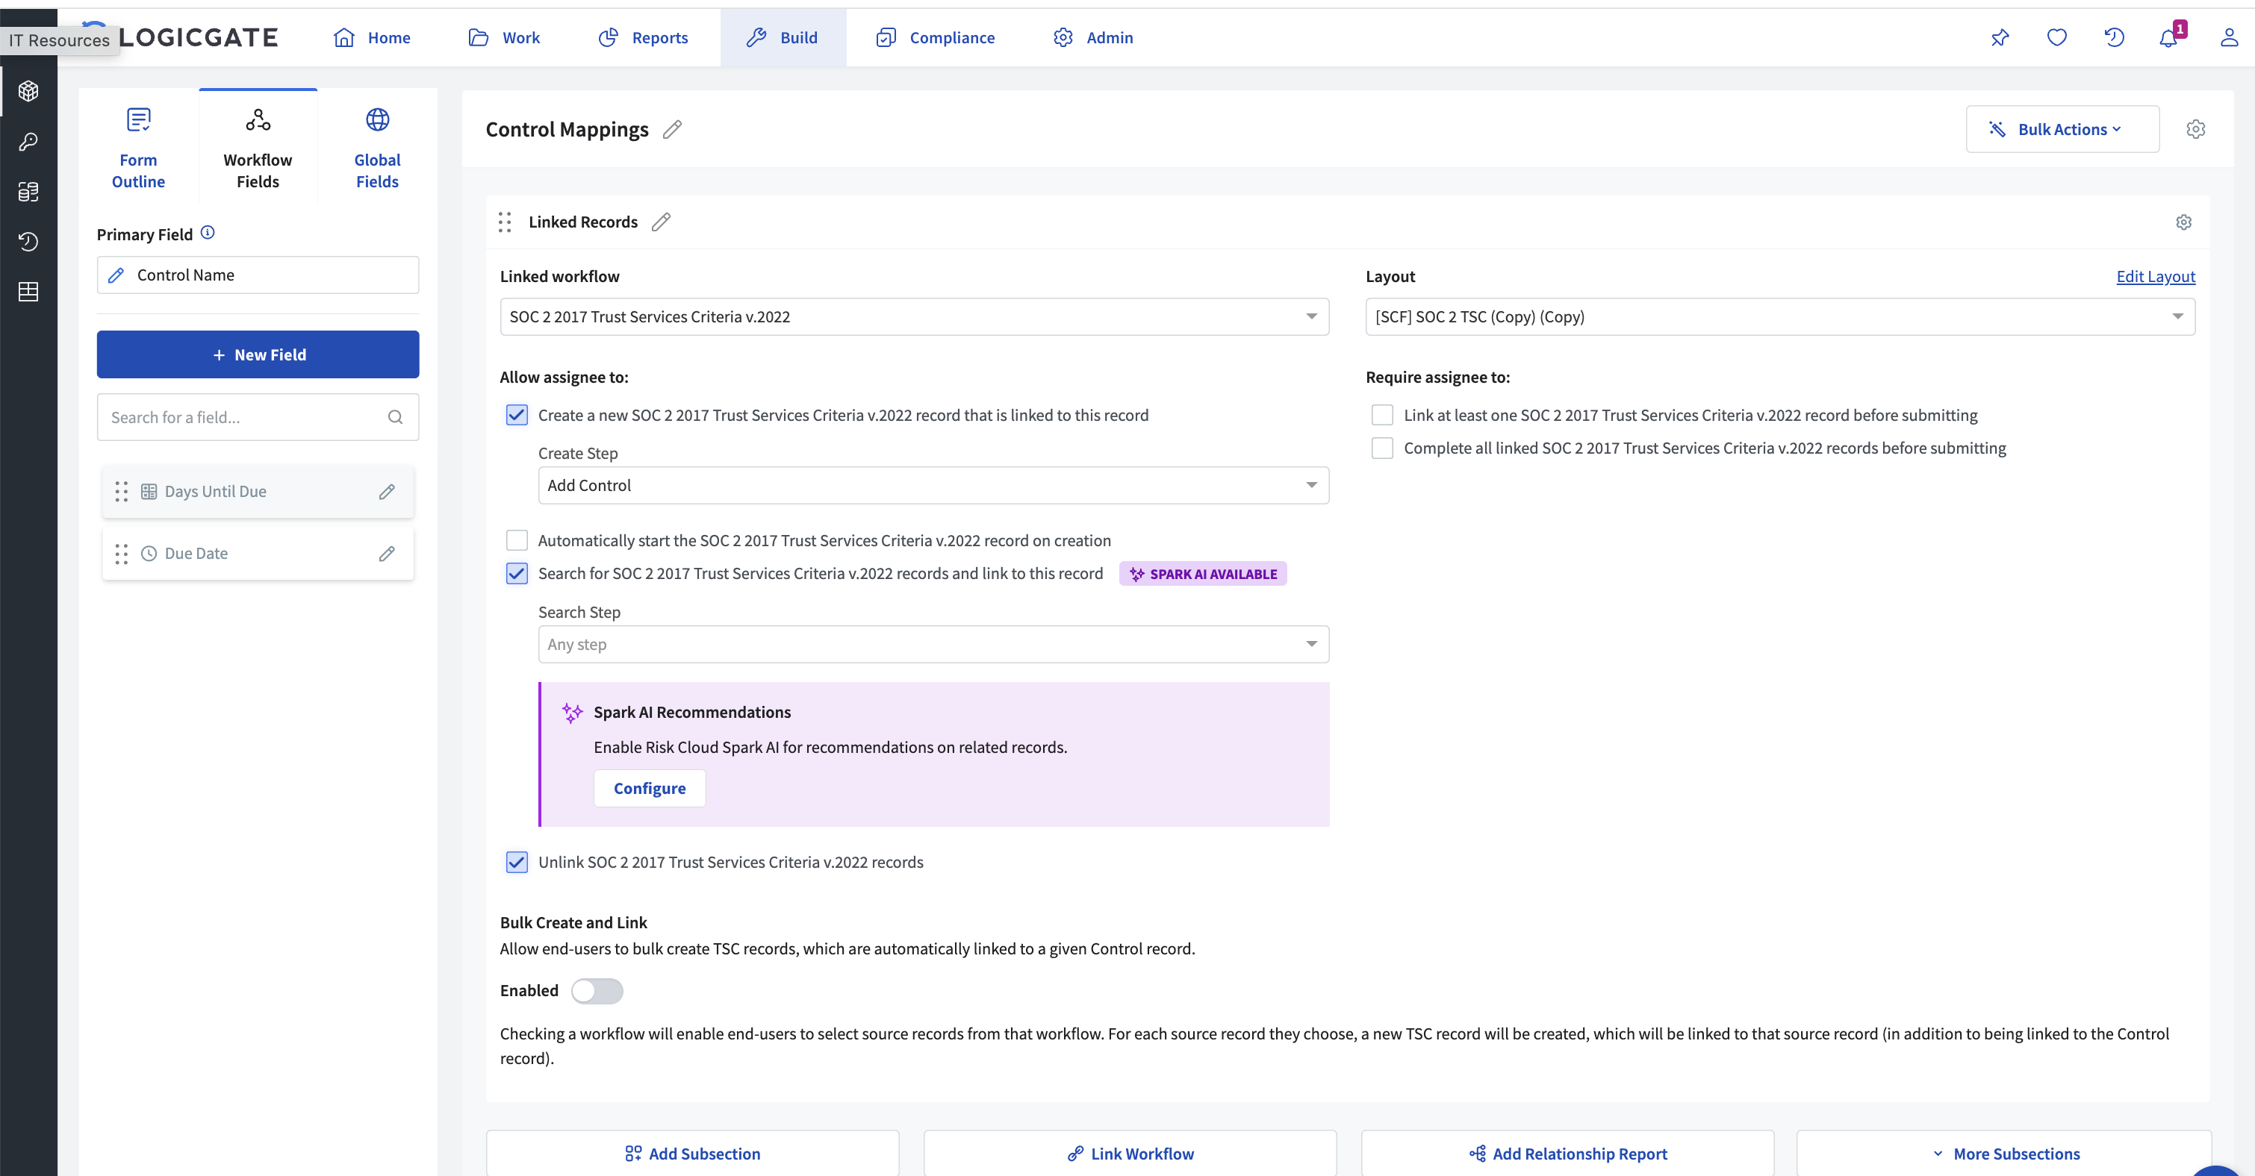Click the cube icon in left sidebar

click(28, 91)
